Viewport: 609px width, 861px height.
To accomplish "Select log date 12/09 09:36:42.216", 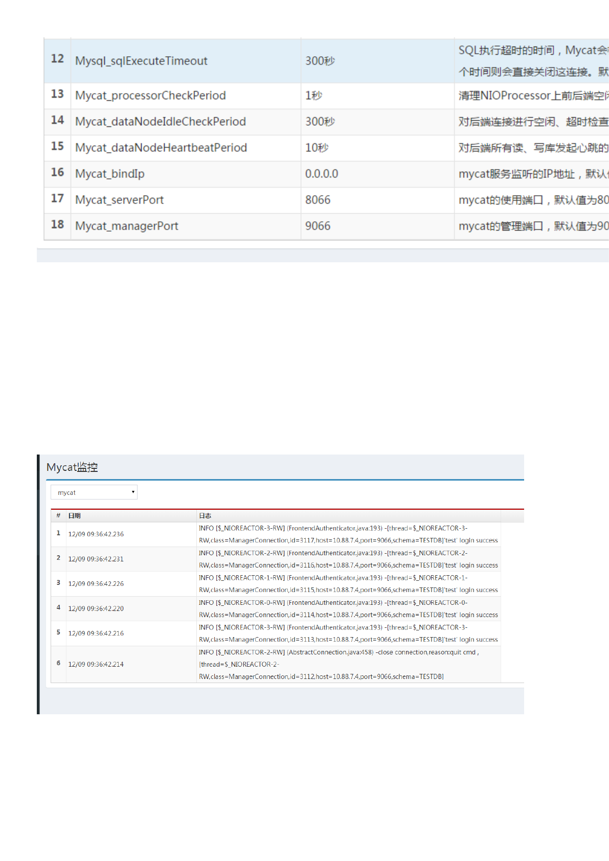I will [96, 633].
